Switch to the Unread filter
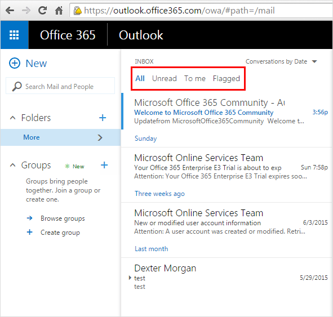 tap(165, 78)
